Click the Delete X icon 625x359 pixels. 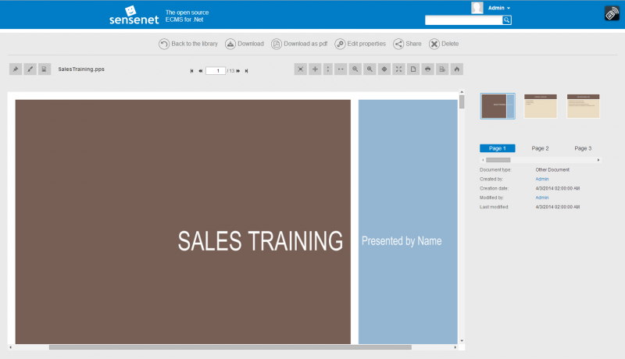434,44
